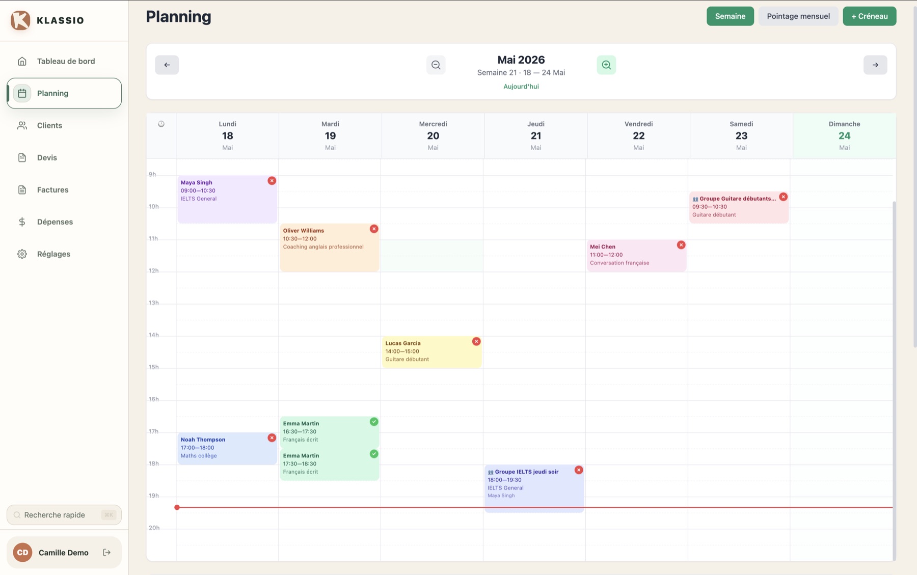Open Mei Chen Conversation française slot

pos(637,256)
